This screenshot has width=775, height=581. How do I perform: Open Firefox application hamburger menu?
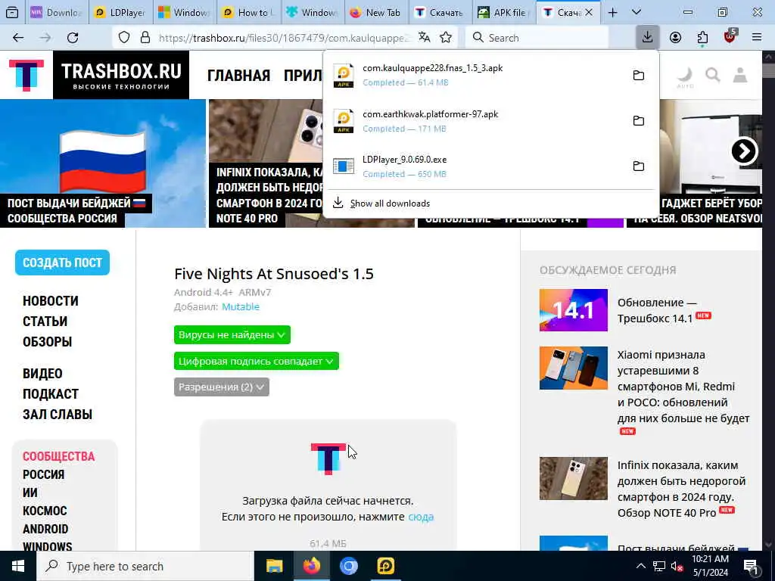757,38
